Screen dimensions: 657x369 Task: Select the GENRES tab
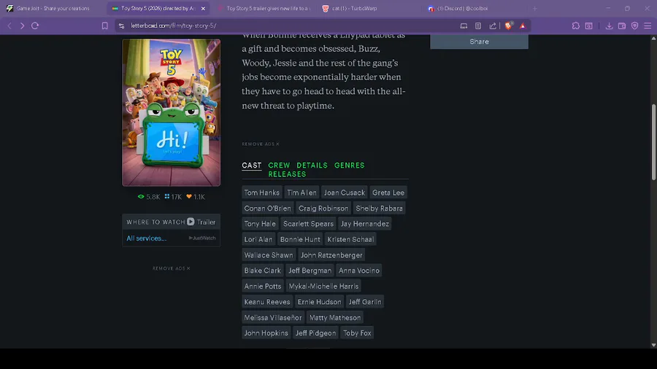point(350,166)
